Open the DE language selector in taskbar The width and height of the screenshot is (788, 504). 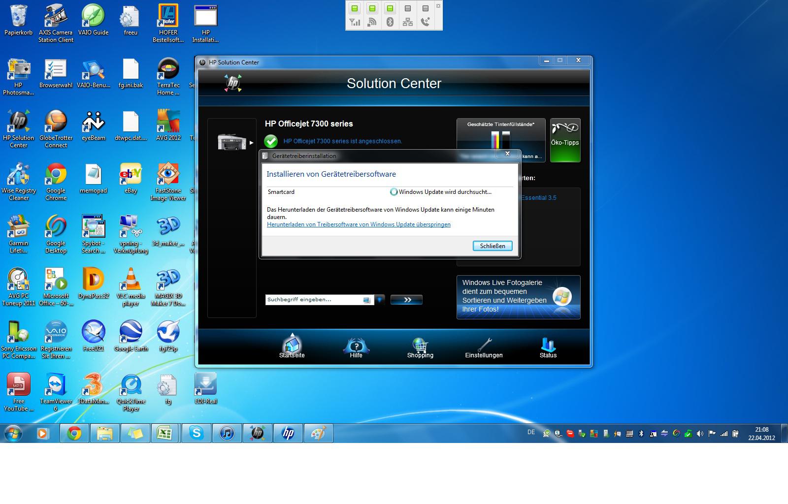click(x=531, y=432)
